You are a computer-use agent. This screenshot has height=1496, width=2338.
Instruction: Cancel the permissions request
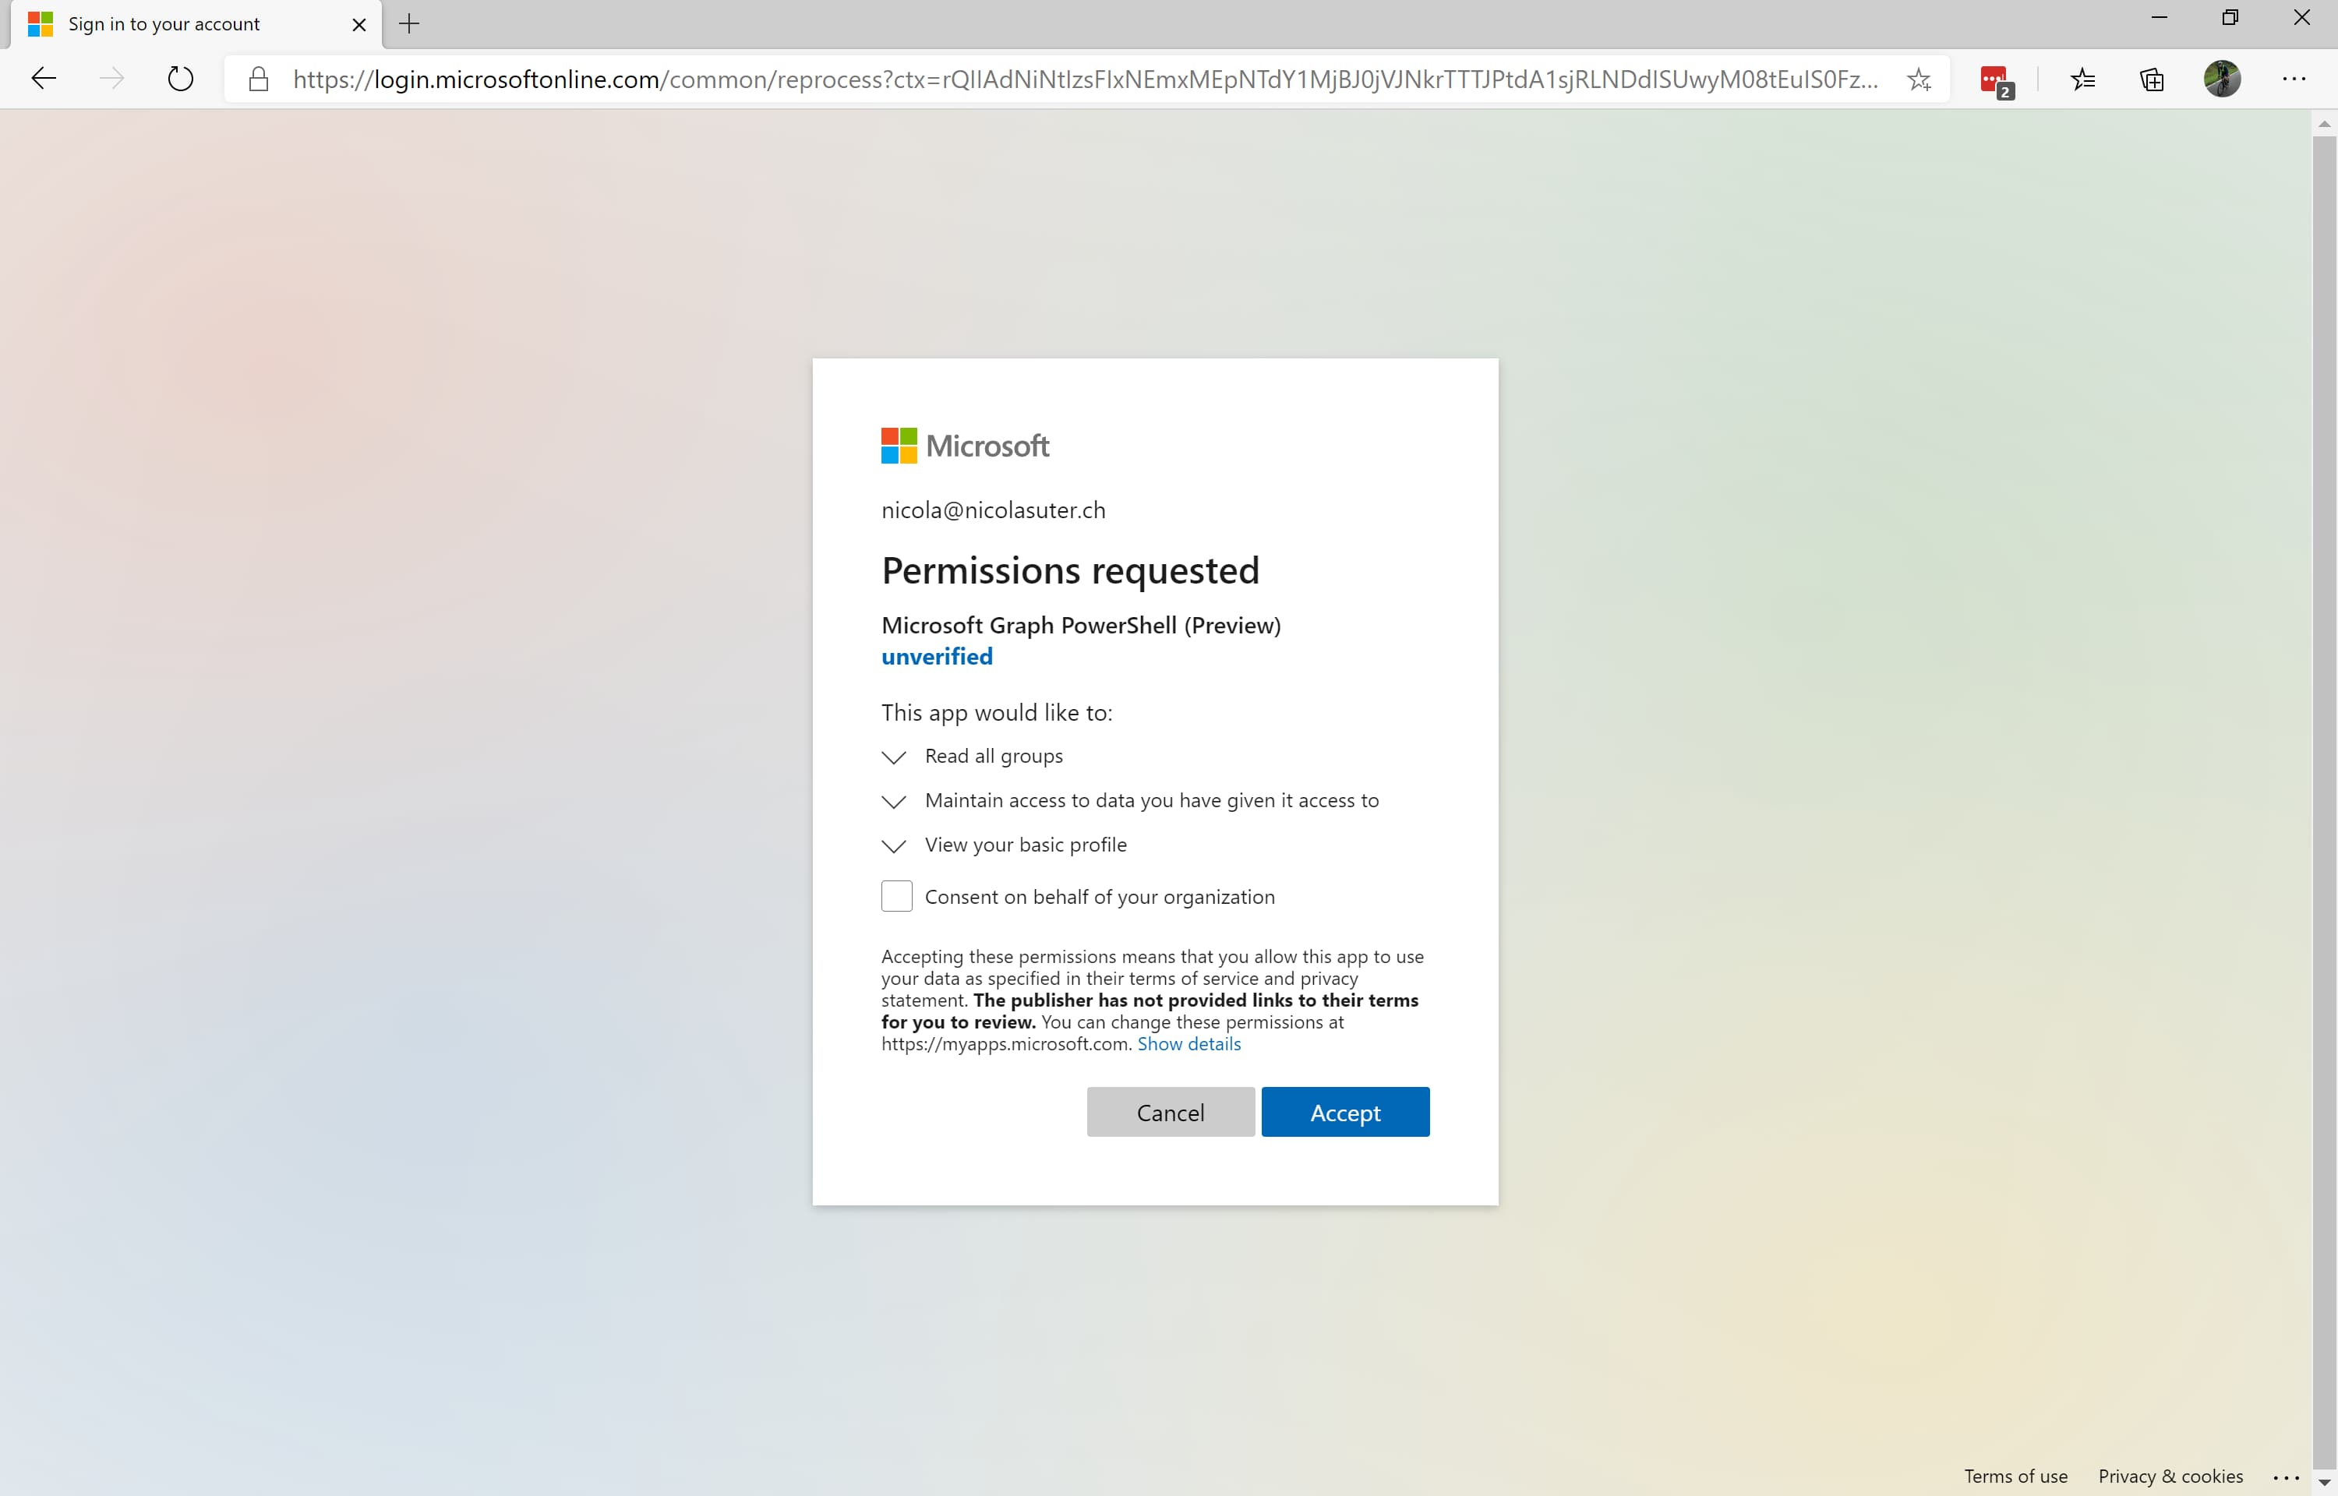coord(1171,1111)
